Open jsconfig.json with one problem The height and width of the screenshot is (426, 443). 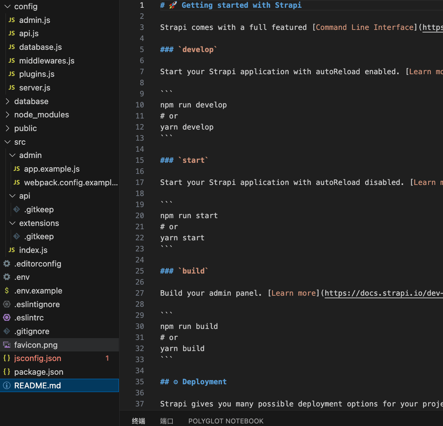[38, 358]
